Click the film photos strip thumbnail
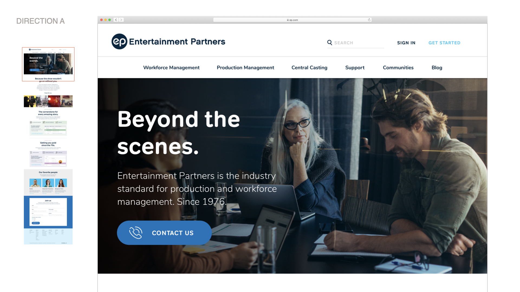520x292 pixels. (48, 101)
